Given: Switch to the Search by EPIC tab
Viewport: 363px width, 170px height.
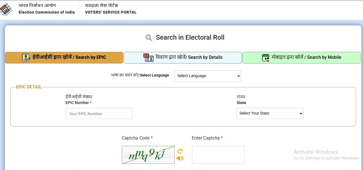Looking at the screenshot, I should pyautogui.click(x=64, y=58).
